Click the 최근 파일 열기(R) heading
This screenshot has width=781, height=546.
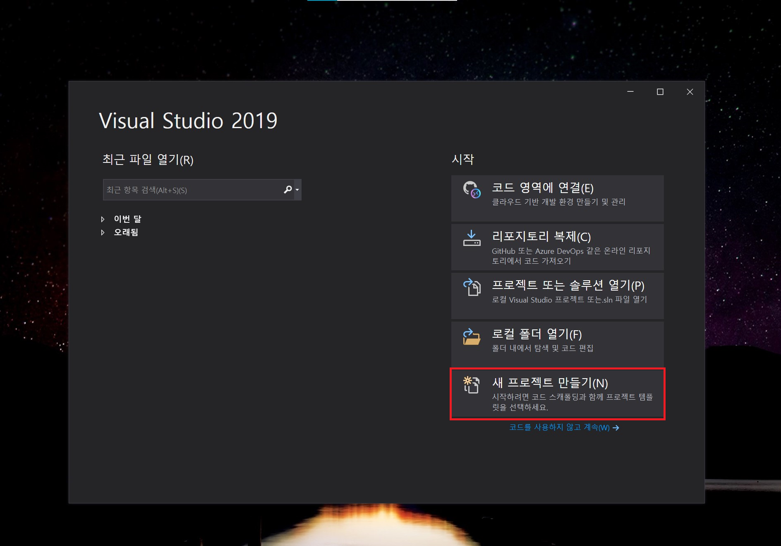click(148, 160)
